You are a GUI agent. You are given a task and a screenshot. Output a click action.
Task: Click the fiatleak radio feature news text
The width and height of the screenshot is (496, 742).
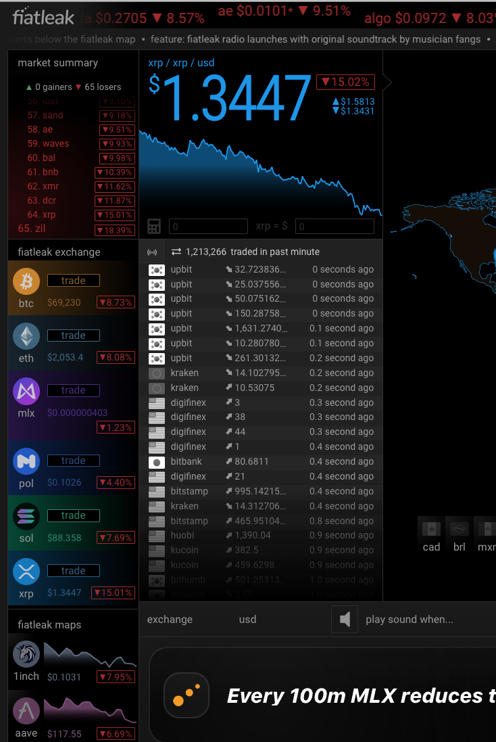[x=316, y=39]
